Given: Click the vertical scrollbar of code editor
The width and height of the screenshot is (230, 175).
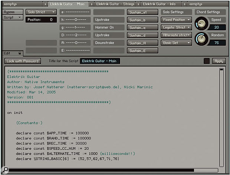Looking at the screenshot, I should click(221, 117).
